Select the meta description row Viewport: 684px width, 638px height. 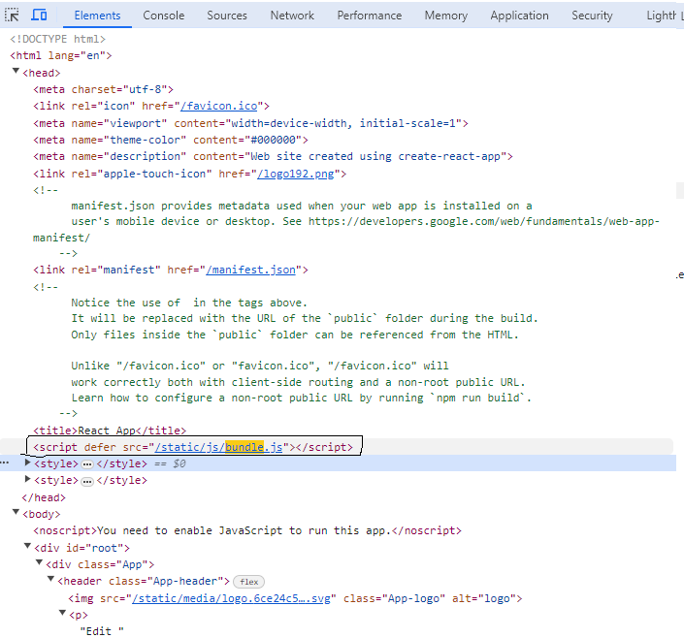tap(273, 156)
